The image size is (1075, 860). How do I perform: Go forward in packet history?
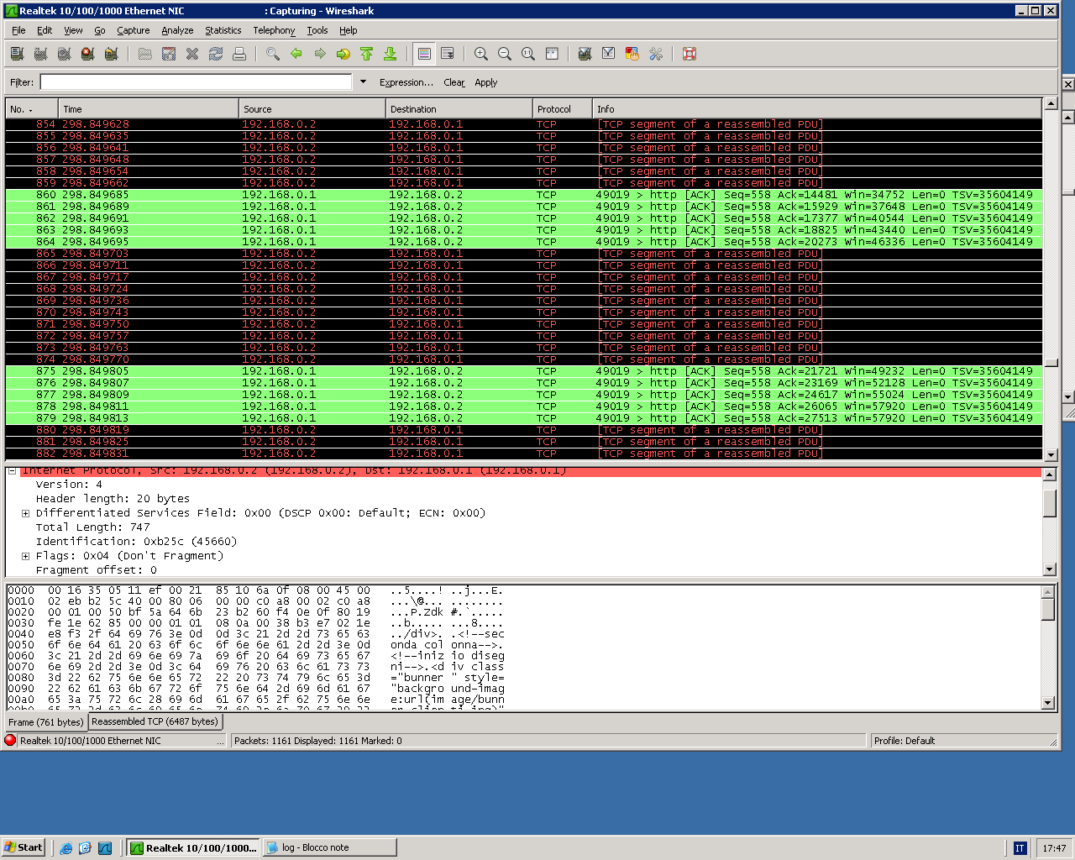click(x=320, y=54)
